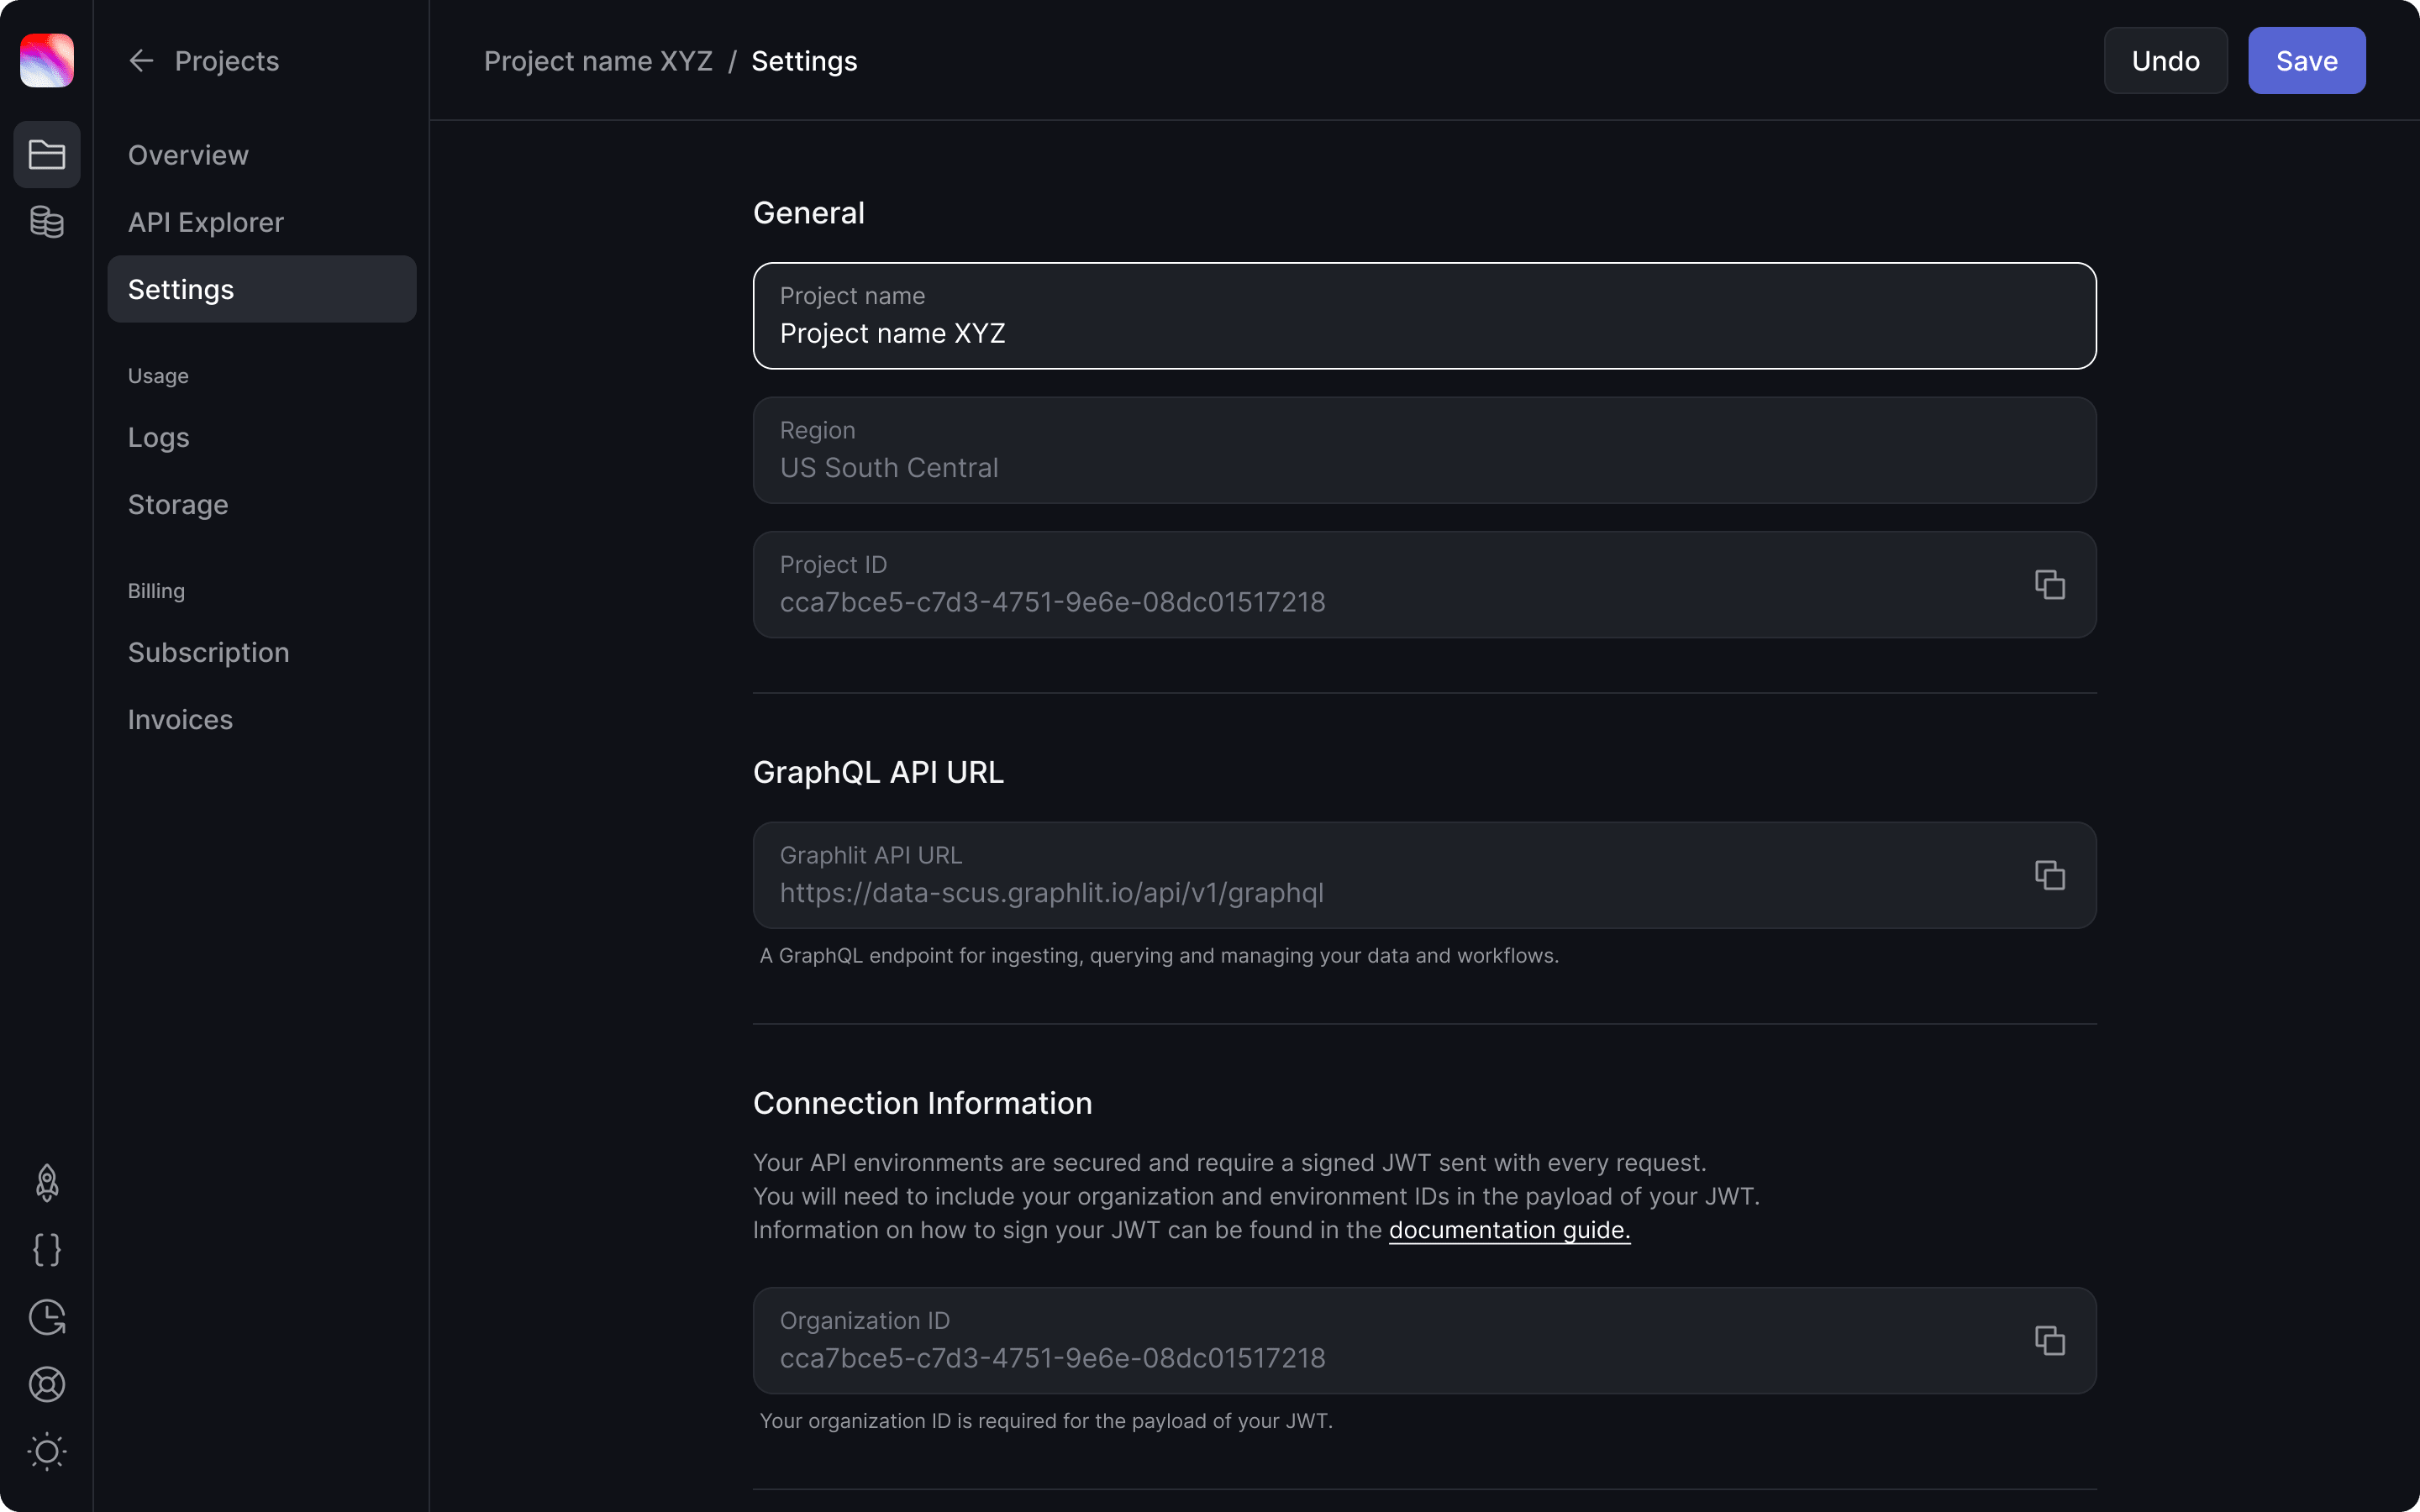Open the projects folder icon in rail
This screenshot has width=2420, height=1512.
tap(47, 155)
